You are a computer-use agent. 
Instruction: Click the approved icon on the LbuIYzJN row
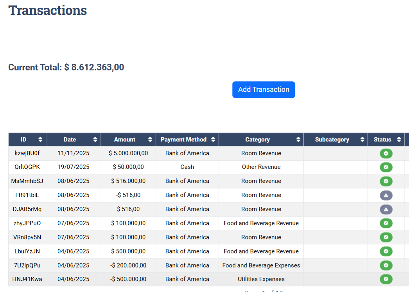(386, 251)
